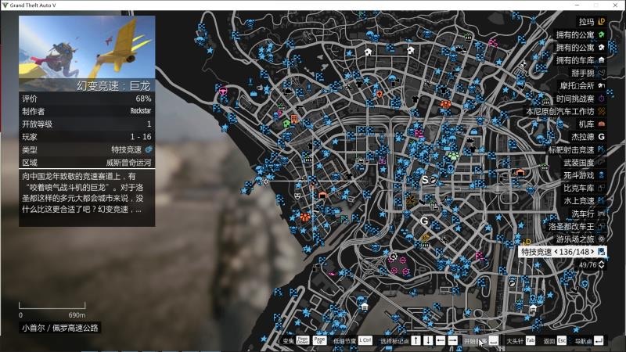The width and height of the screenshot is (626, 352).
Task: Click the Esc 返回 key button
Action: click(x=562, y=340)
